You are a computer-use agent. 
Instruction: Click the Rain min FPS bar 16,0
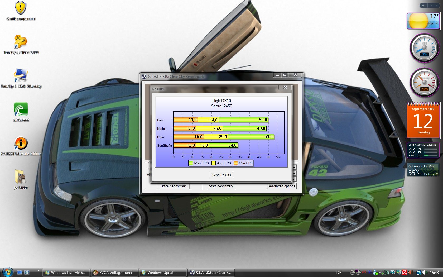pyautogui.click(x=189, y=137)
